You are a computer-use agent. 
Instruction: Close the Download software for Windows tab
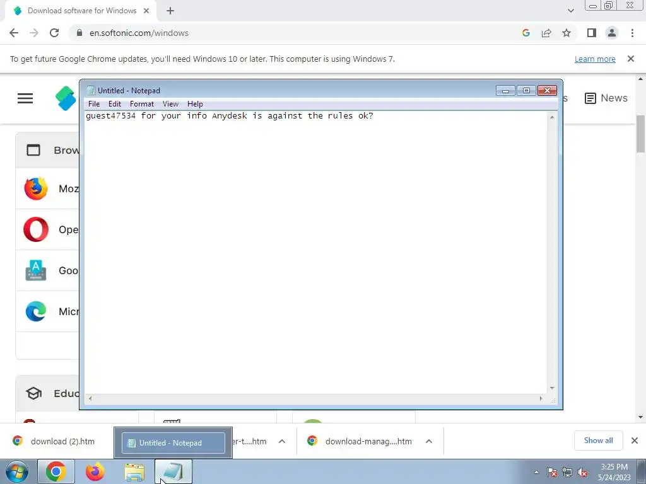click(146, 11)
